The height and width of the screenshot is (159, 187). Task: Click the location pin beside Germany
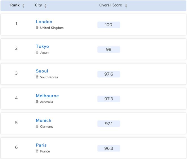[37, 127]
